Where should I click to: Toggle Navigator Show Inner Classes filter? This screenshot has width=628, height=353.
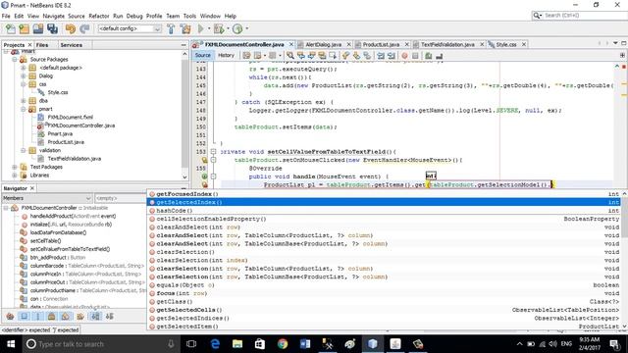point(66,316)
